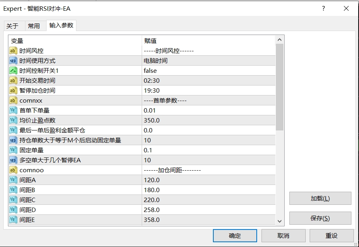Select the 固定单量 variable name
Viewport: 359px width, 247px height.
coord(31,150)
